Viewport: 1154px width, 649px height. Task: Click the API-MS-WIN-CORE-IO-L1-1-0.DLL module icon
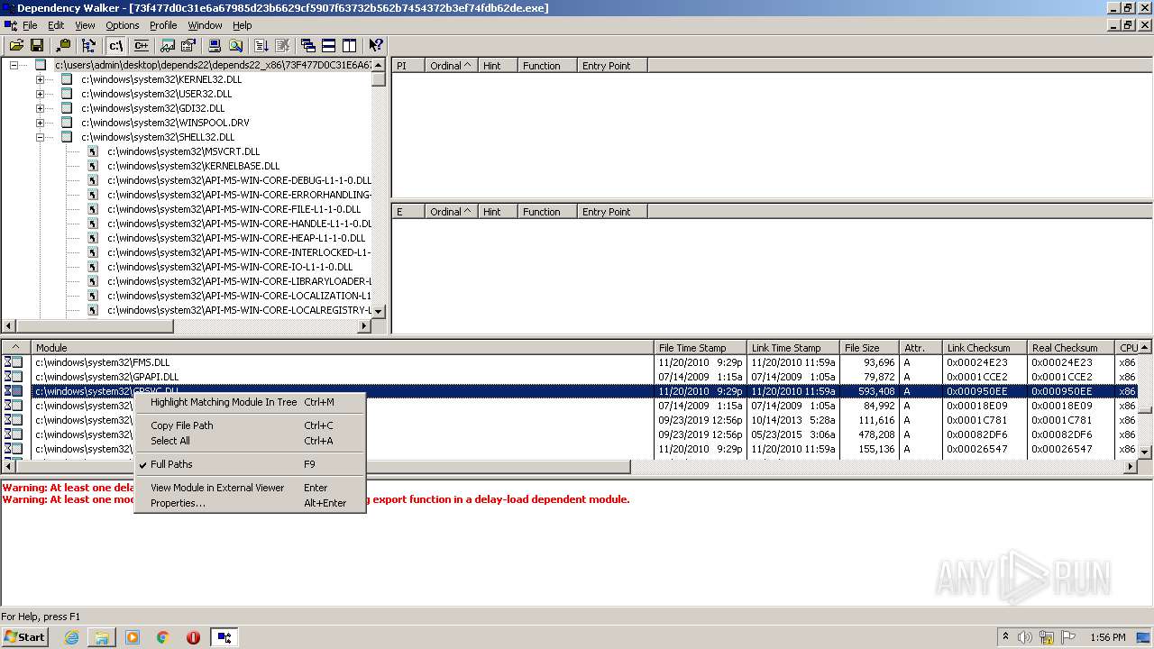click(92, 267)
